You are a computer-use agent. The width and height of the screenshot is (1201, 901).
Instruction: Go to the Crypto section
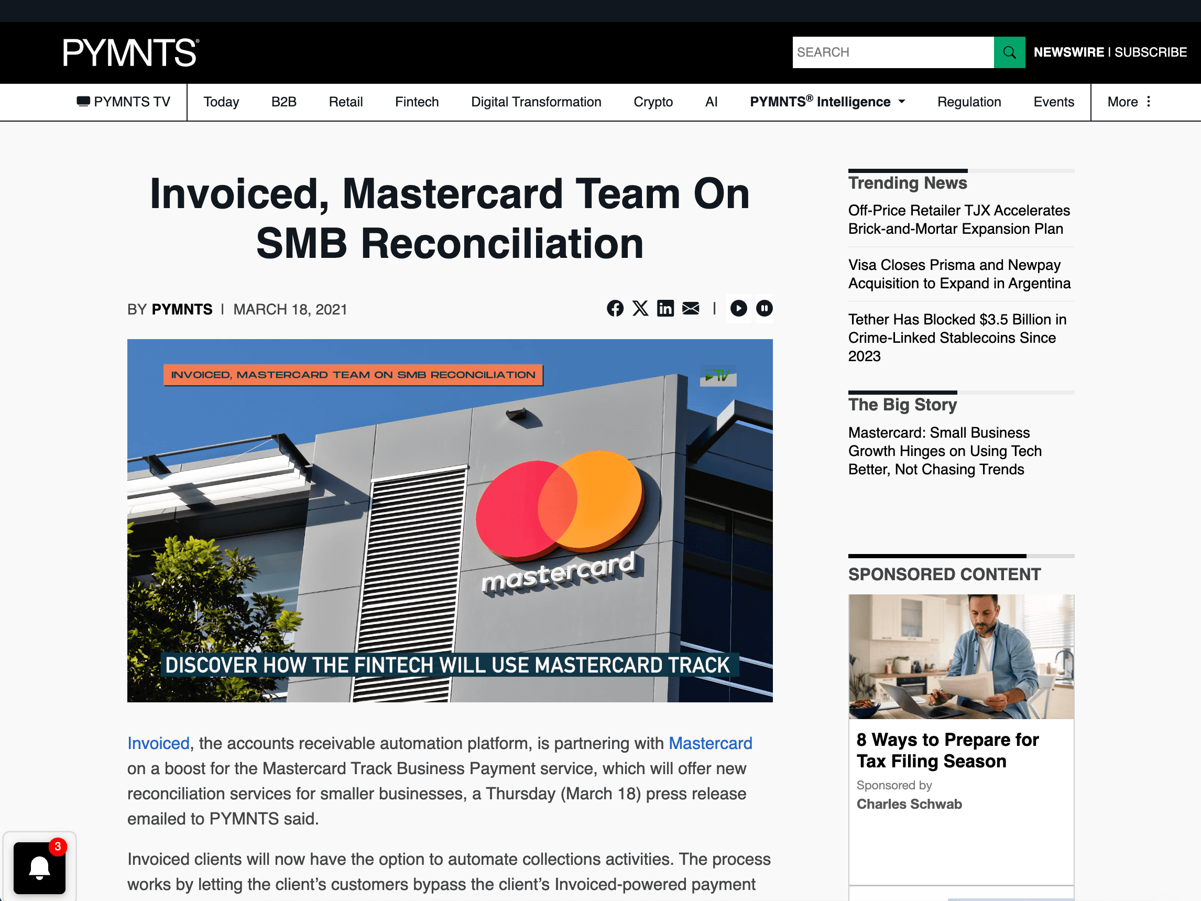(x=652, y=102)
